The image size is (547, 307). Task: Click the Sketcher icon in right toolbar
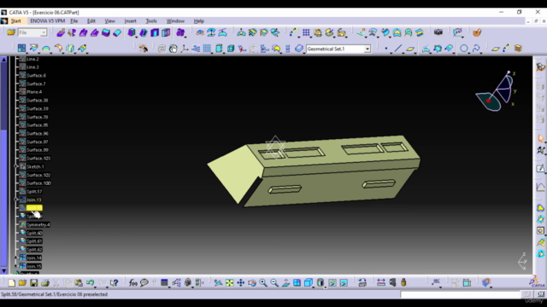tap(541, 169)
